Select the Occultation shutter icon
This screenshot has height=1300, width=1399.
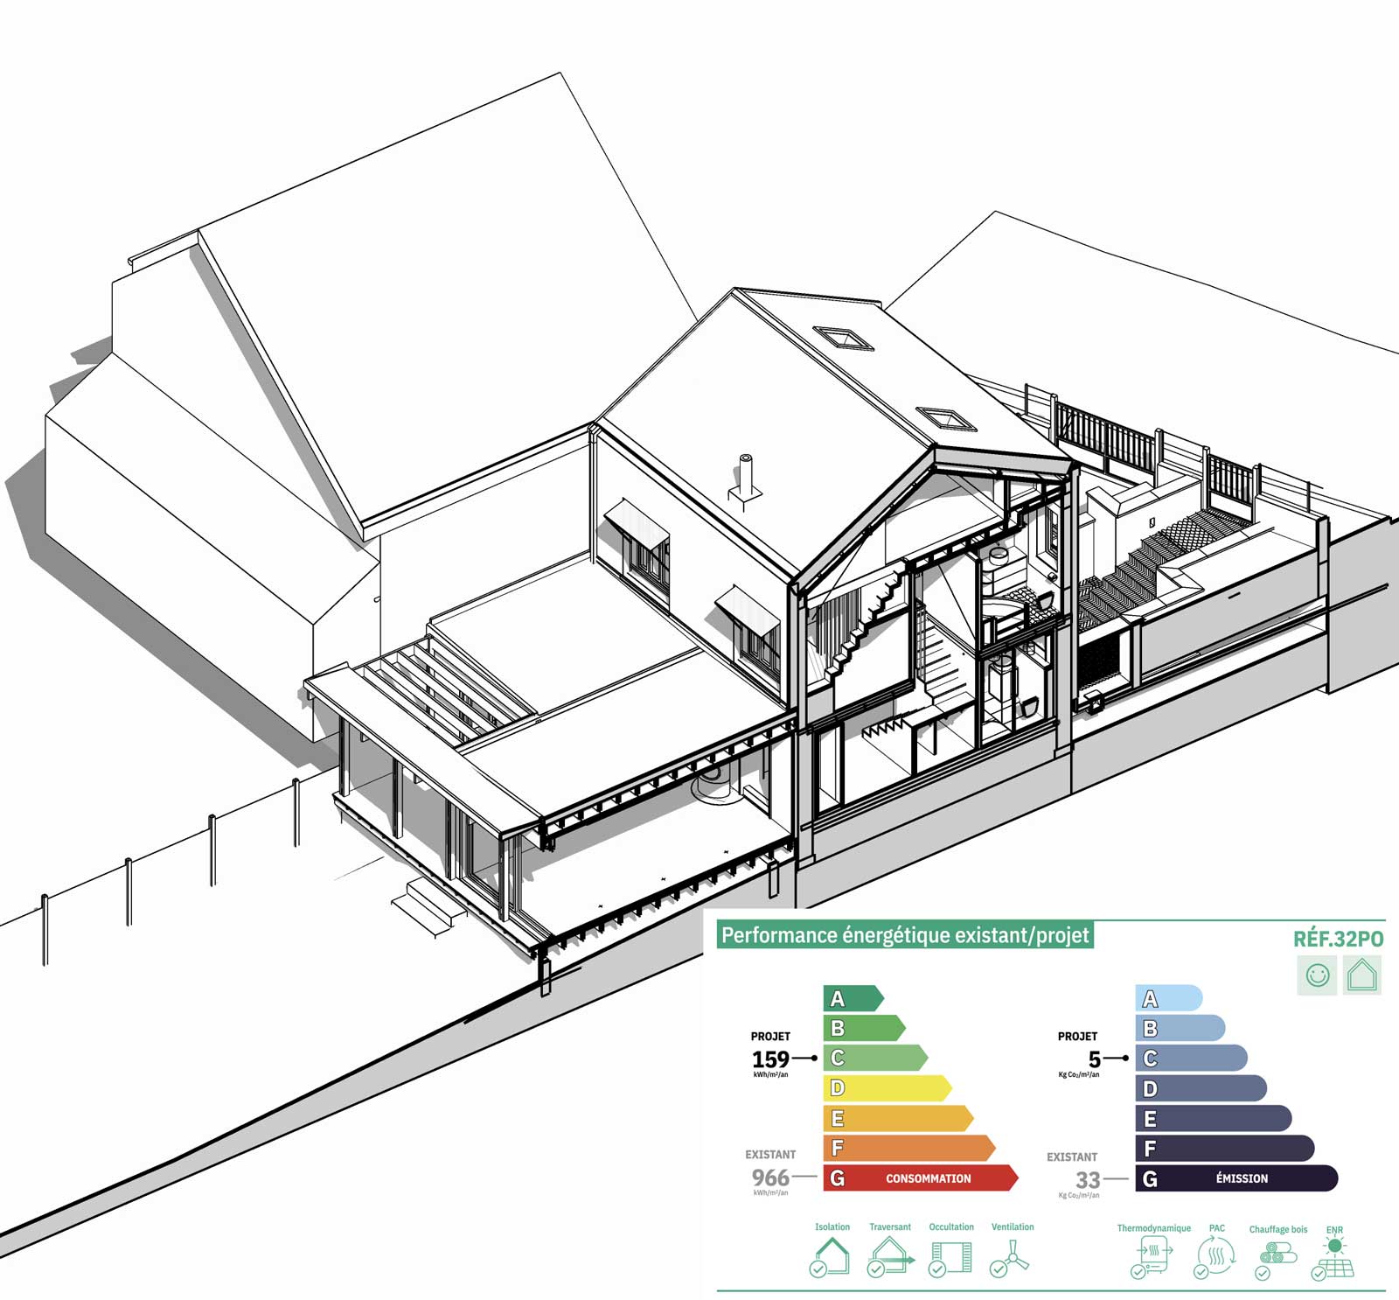click(951, 1257)
